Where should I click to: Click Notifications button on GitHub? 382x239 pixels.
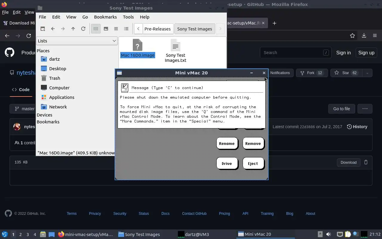pos(280,73)
